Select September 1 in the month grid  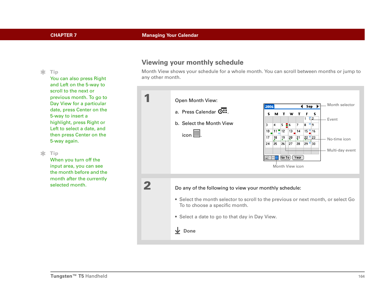pyautogui.click(x=307, y=119)
